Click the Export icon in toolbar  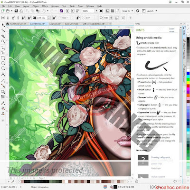coord(73,11)
